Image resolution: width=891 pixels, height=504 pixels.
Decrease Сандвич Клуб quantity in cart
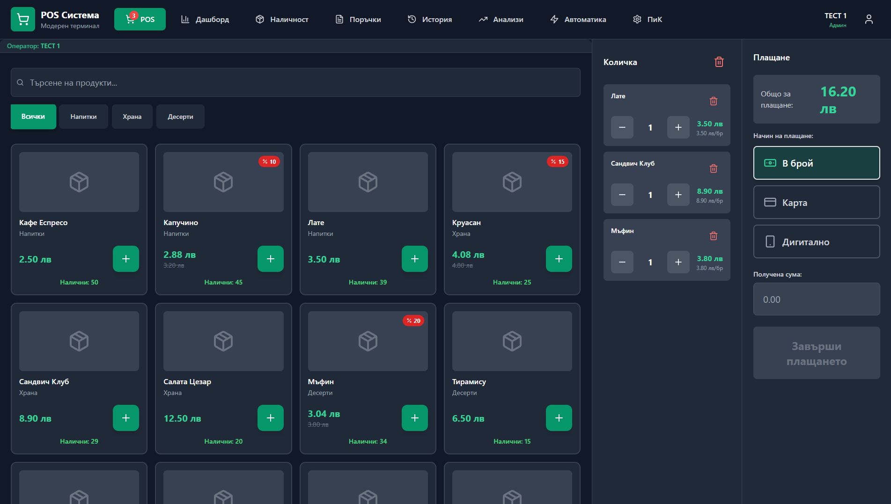(x=622, y=195)
